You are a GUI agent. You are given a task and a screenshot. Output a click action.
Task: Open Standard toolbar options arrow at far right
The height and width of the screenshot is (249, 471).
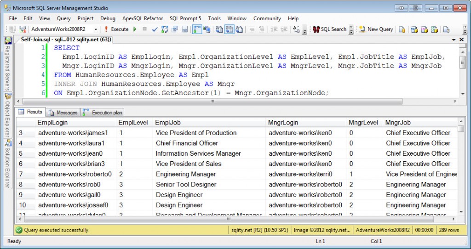[465, 29]
